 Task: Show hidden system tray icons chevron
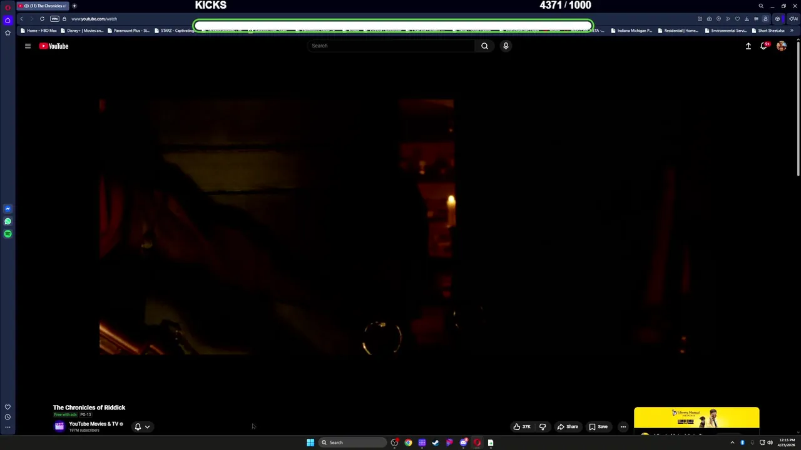click(x=732, y=442)
